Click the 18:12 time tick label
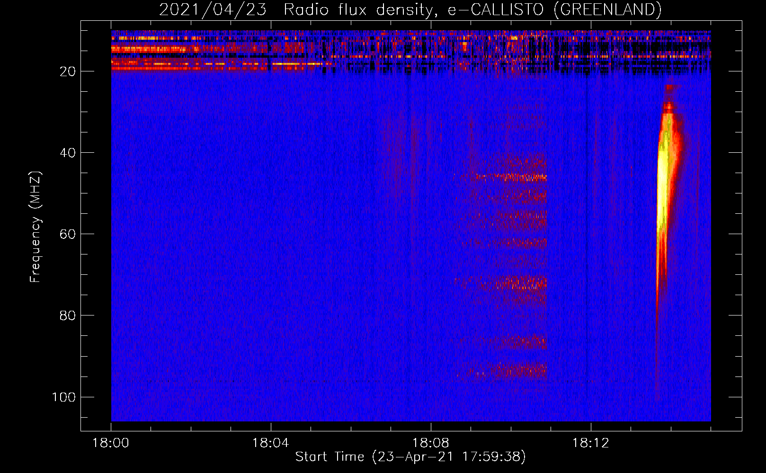This screenshot has height=473, width=766. [590, 443]
